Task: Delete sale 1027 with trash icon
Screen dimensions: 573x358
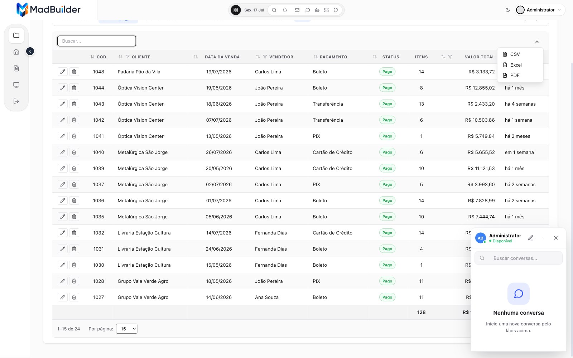Action: (74, 297)
